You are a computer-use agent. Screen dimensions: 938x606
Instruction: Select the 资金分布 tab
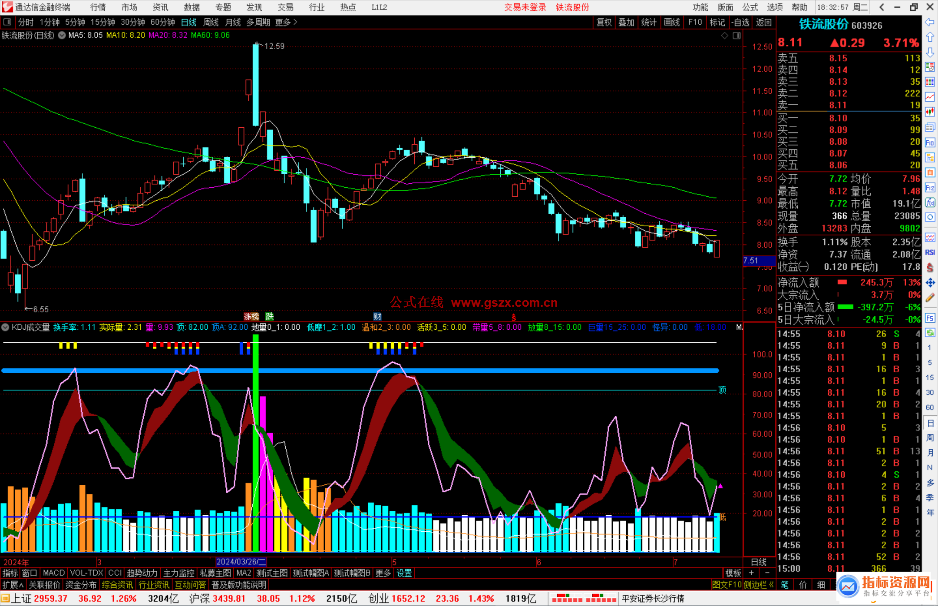(x=81, y=585)
